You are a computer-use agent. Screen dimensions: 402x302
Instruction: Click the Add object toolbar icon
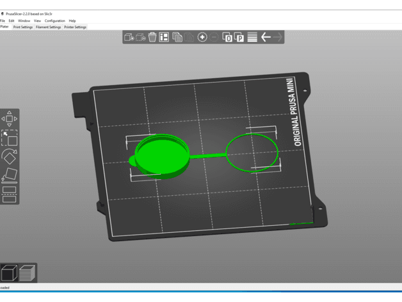click(x=129, y=37)
